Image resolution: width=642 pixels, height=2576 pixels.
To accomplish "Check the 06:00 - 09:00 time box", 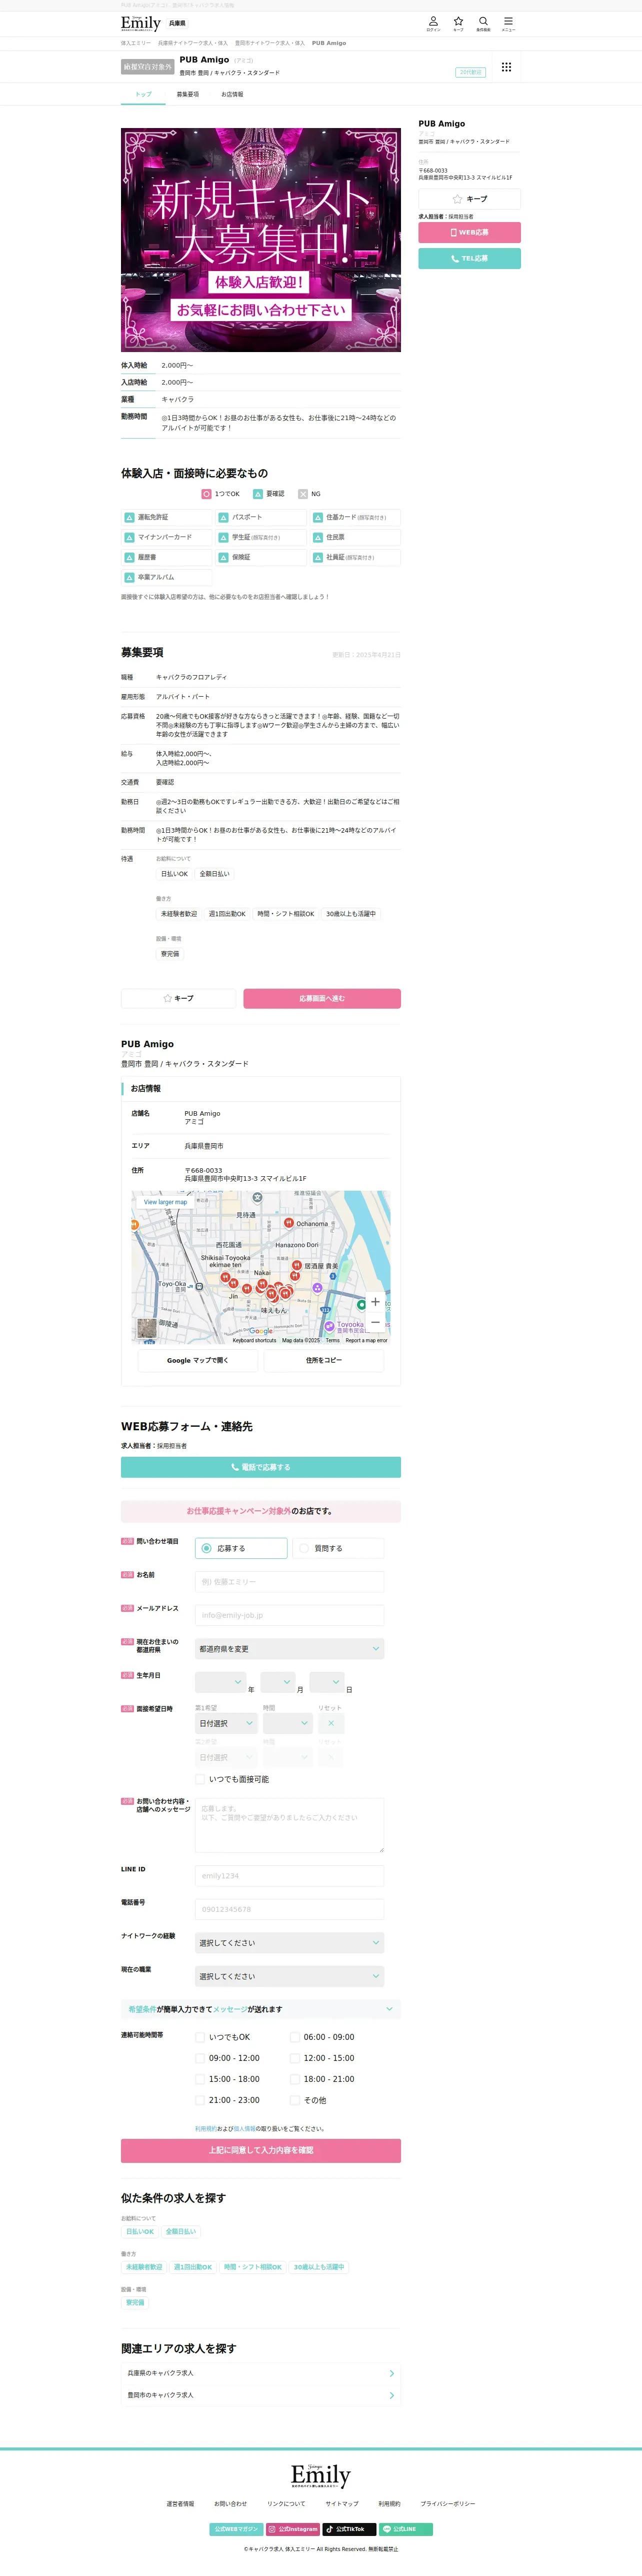I will pyautogui.click(x=295, y=2037).
